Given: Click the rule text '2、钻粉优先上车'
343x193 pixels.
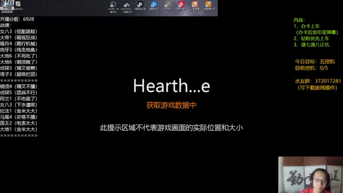Looking at the screenshot, I should pos(311,39).
